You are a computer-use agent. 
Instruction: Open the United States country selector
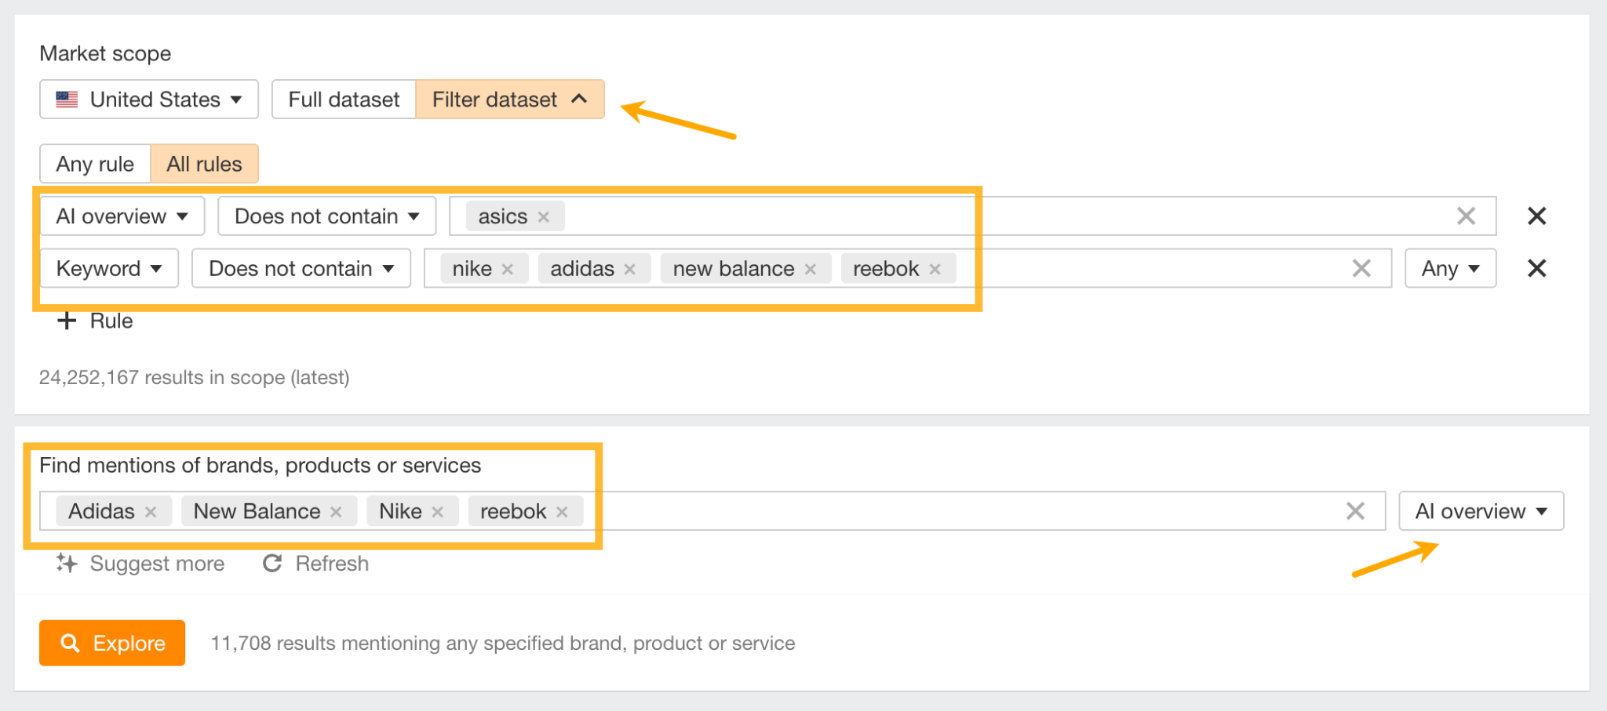(148, 99)
